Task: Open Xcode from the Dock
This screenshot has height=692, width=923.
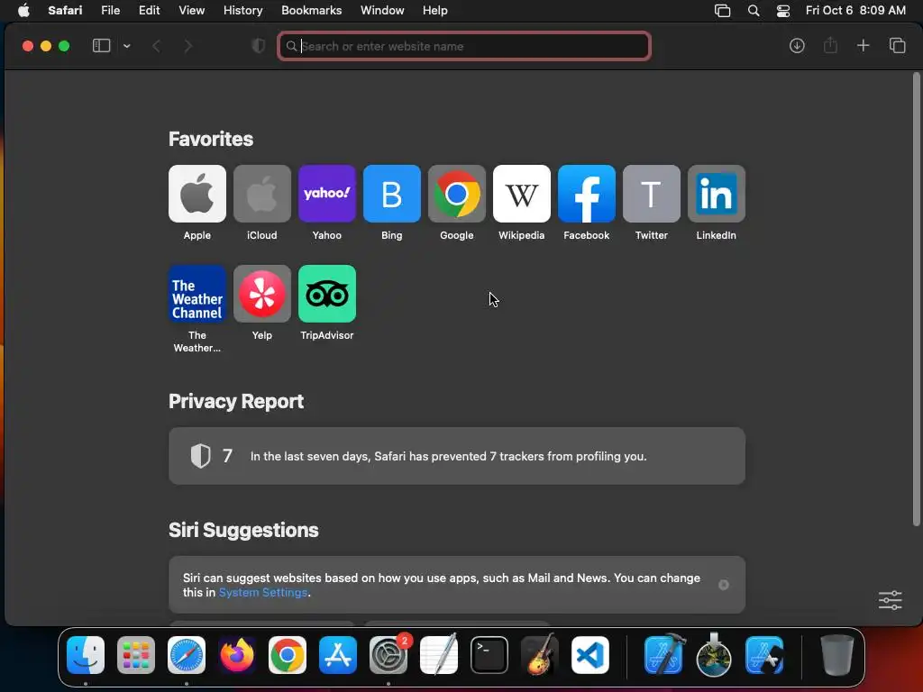Action: pos(664,655)
